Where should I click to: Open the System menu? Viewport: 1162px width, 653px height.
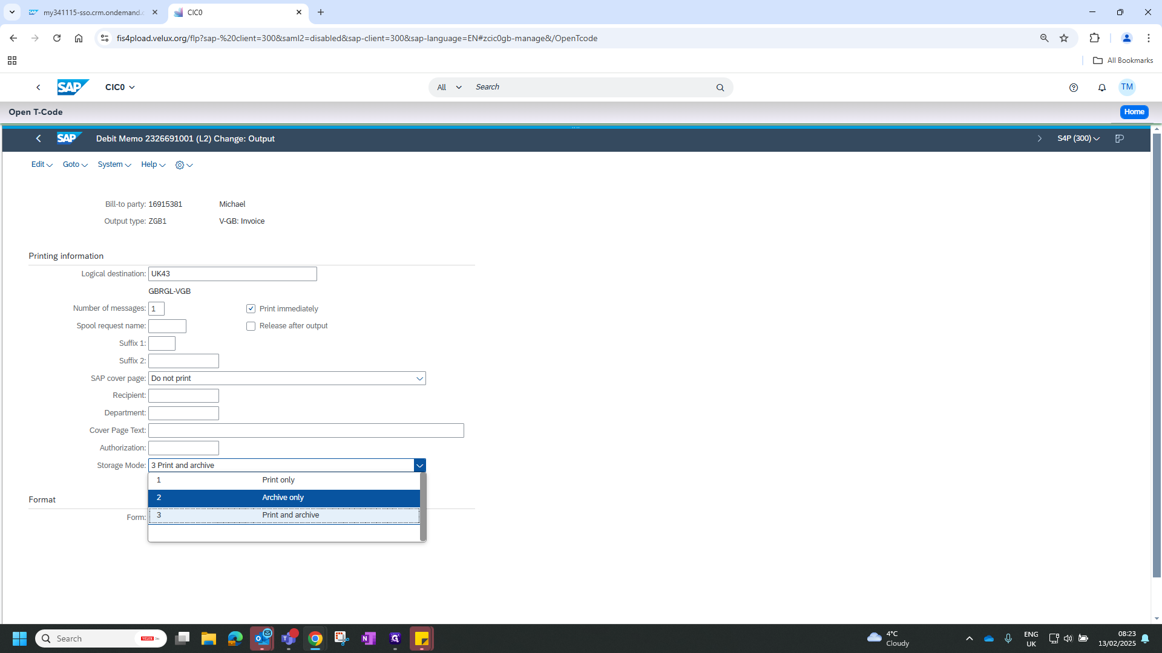(x=114, y=164)
